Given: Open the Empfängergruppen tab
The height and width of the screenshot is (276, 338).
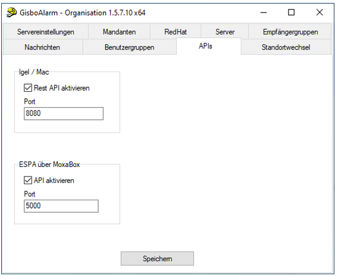Looking at the screenshot, I should point(290,32).
